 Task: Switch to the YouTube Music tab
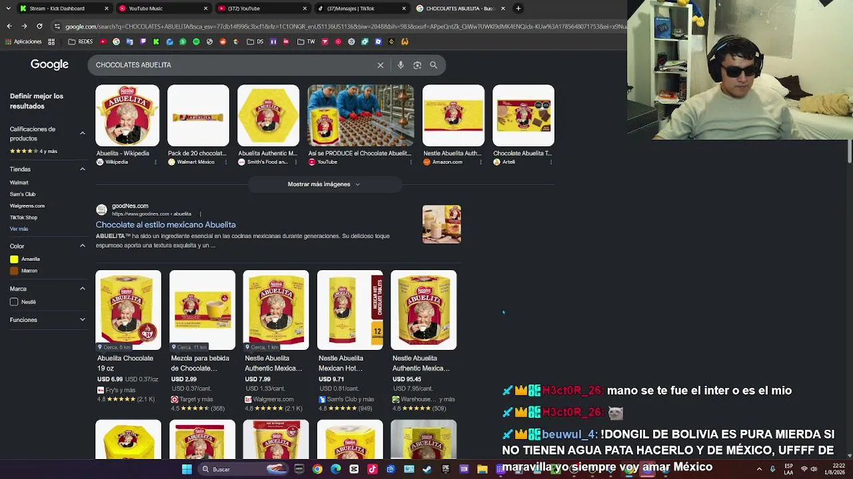163,9
